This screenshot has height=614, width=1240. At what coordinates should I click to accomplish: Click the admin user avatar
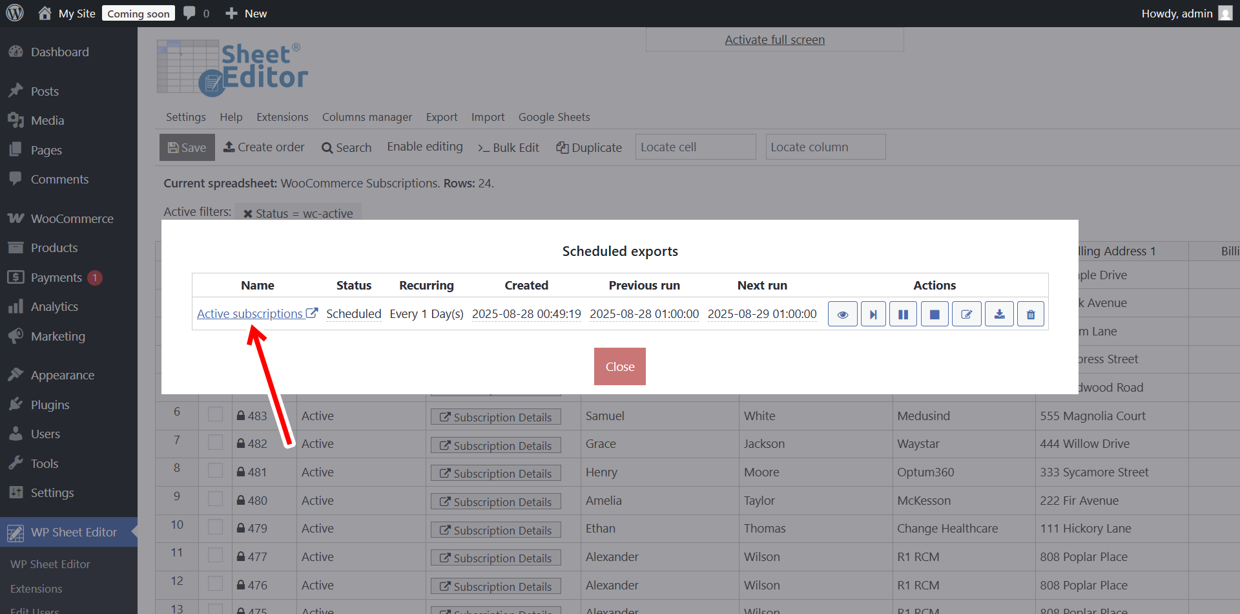point(1225,13)
